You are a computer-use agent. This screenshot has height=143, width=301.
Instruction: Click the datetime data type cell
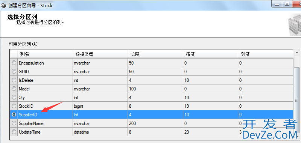pos(100,132)
